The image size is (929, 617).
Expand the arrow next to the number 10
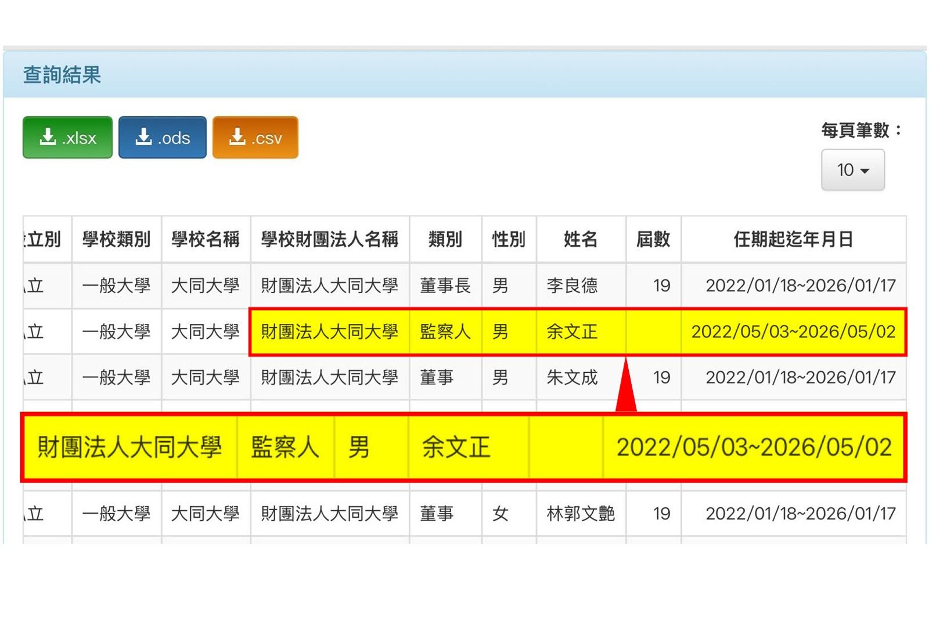tap(866, 171)
